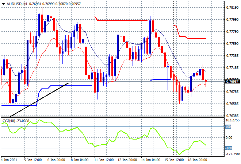Select the black trendline on the chart
The image size is (241, 164).
tap(39, 100)
